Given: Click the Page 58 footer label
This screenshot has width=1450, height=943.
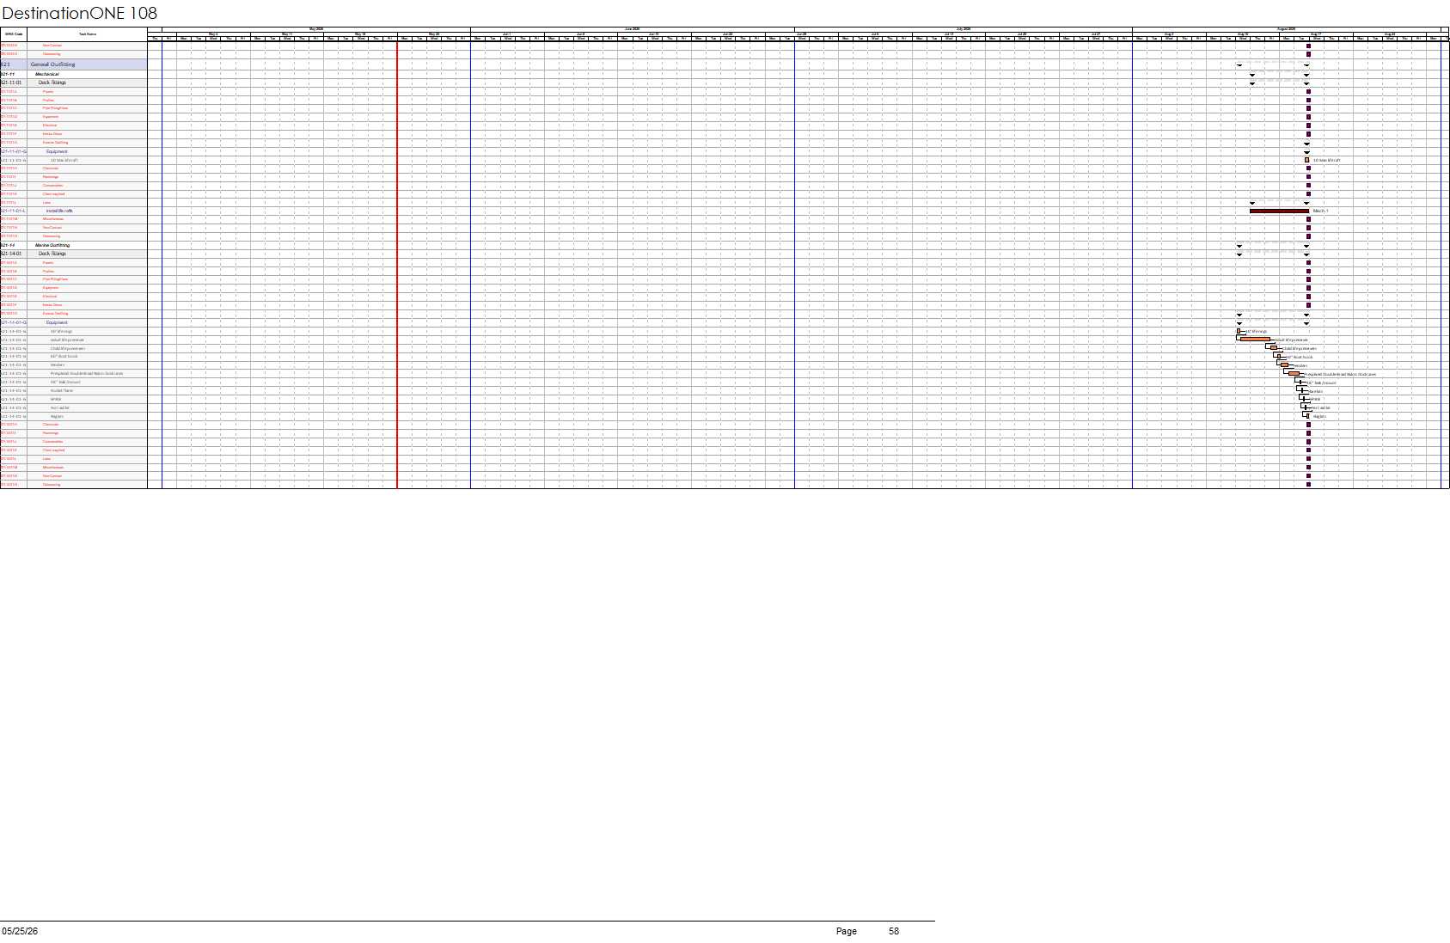Looking at the screenshot, I should point(868,931).
